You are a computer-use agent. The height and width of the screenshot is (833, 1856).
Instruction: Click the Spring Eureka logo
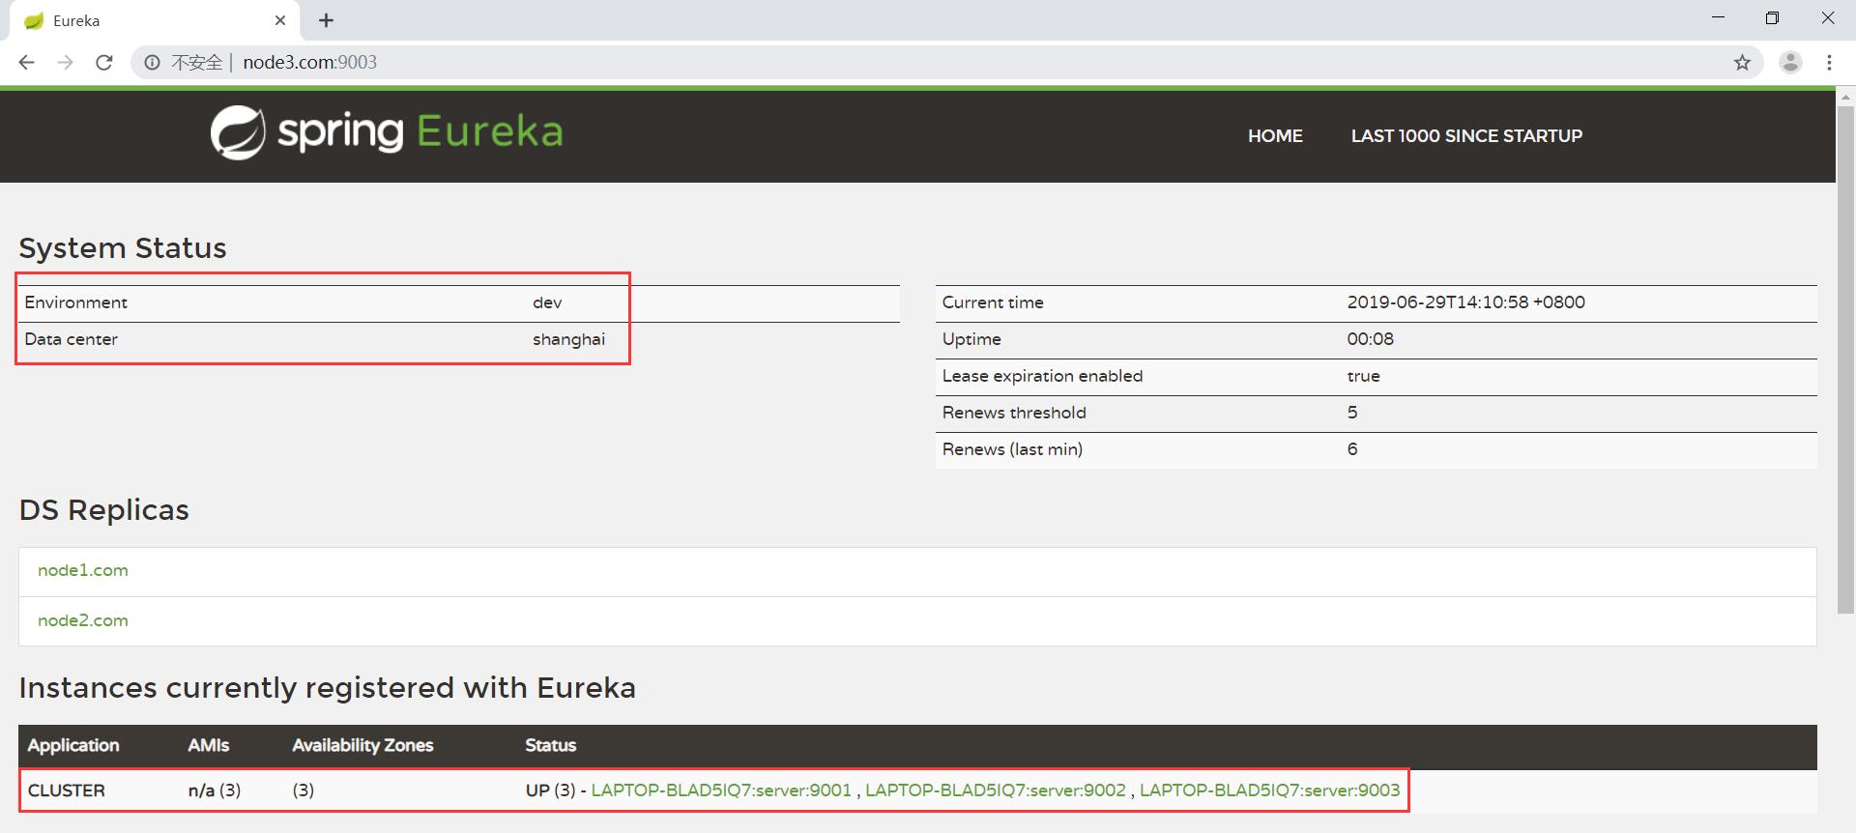pos(387,132)
